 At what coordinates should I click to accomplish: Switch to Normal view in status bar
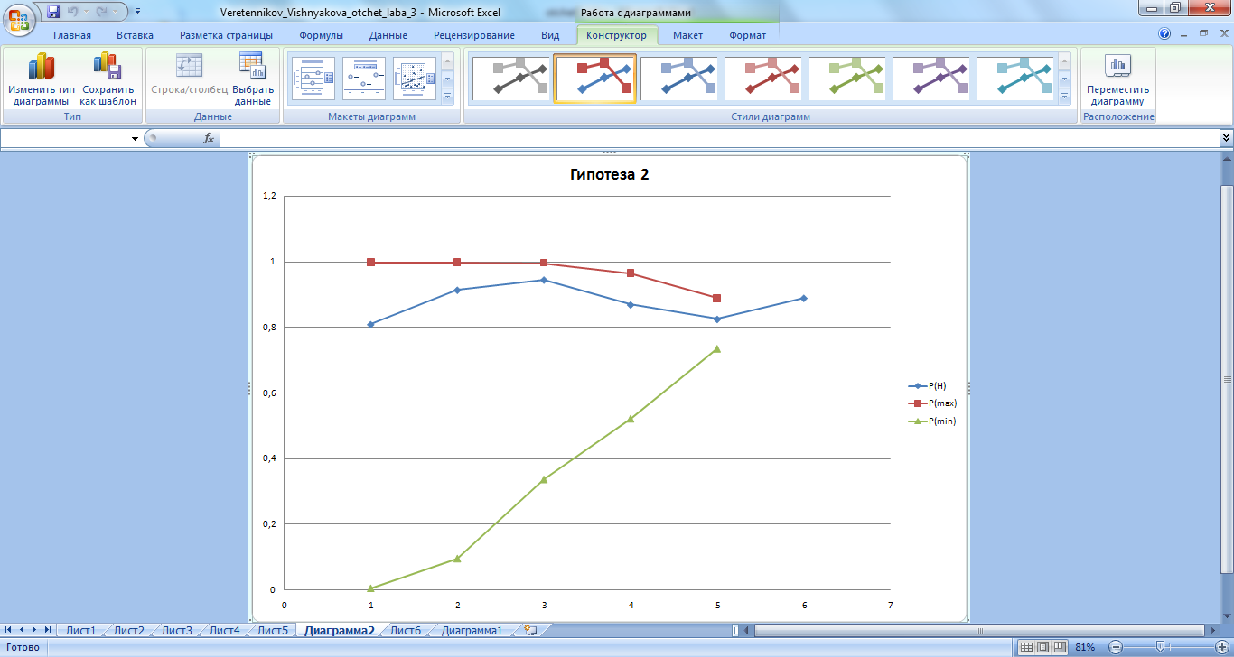click(1025, 647)
